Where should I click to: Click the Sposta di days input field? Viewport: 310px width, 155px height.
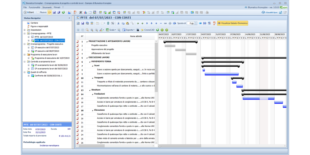click(190, 23)
